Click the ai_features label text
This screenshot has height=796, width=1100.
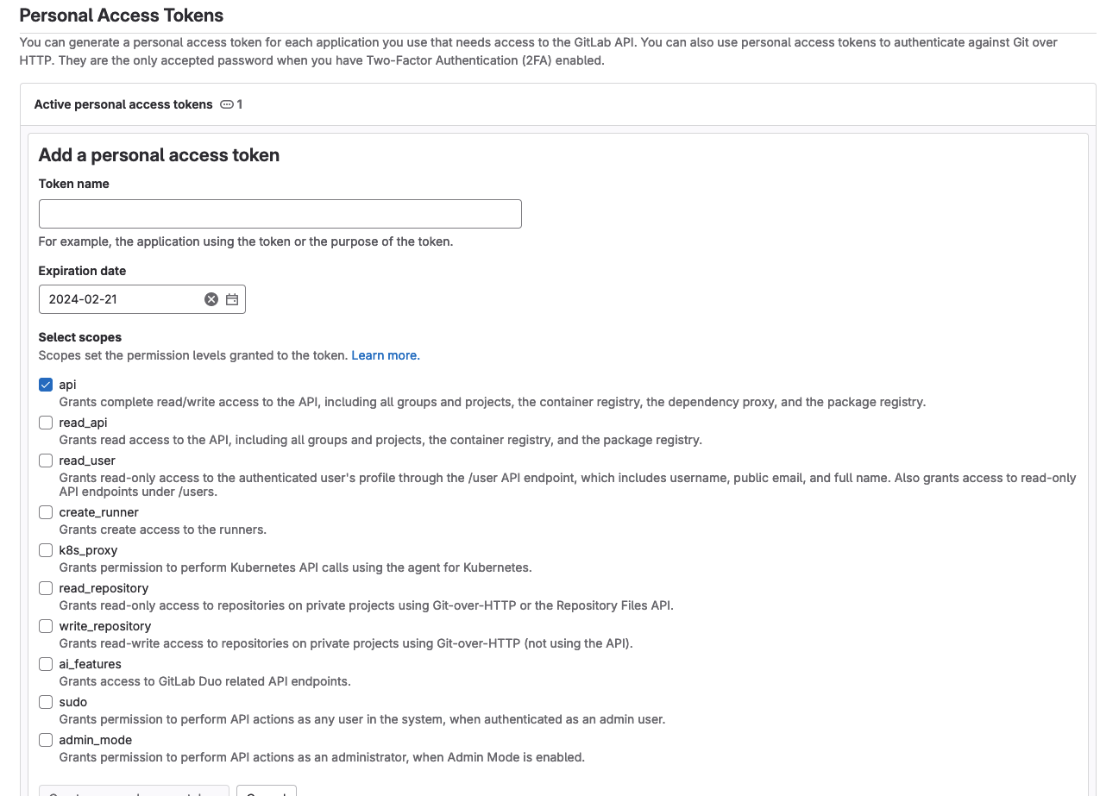point(90,664)
